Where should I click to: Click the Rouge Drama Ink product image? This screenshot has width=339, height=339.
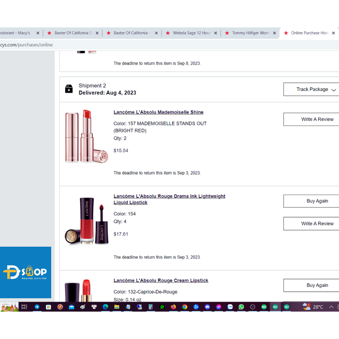pos(87,221)
